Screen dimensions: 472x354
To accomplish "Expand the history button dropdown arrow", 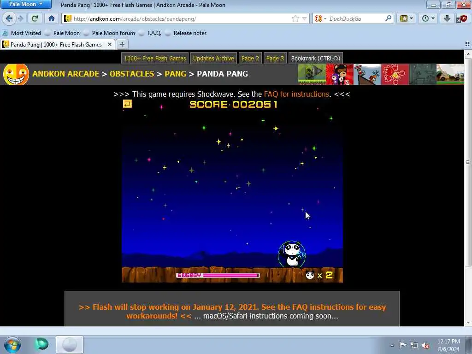I will [x=433, y=18].
